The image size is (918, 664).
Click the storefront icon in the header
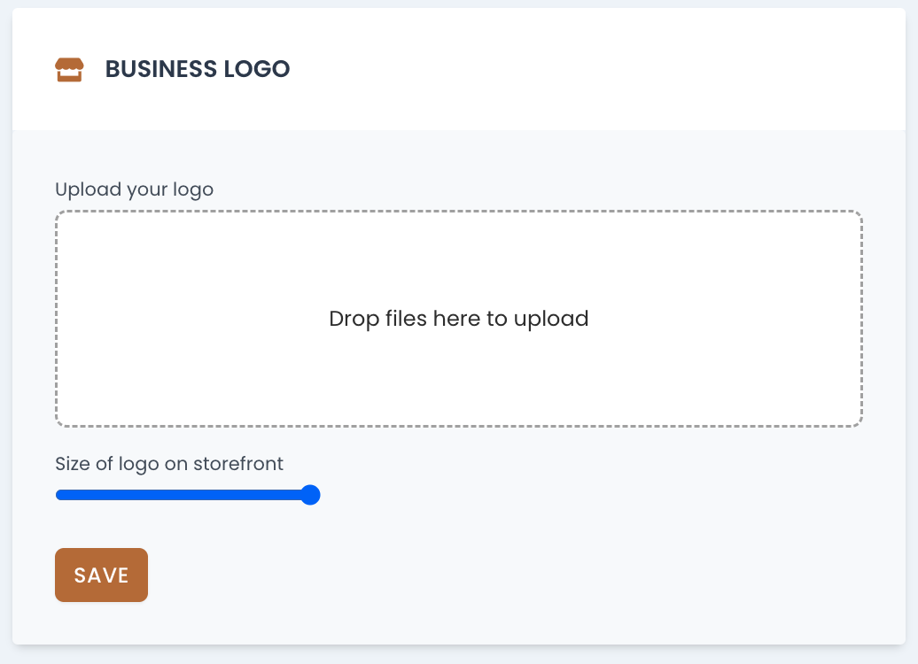click(x=68, y=70)
